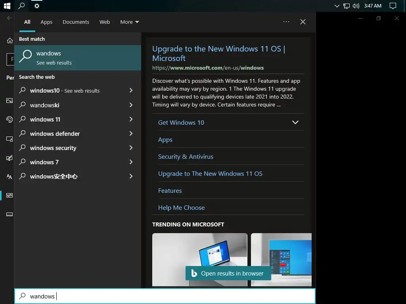This screenshot has width=406, height=304.
Task: Choose the windows defender suggestion
Action: [55, 133]
